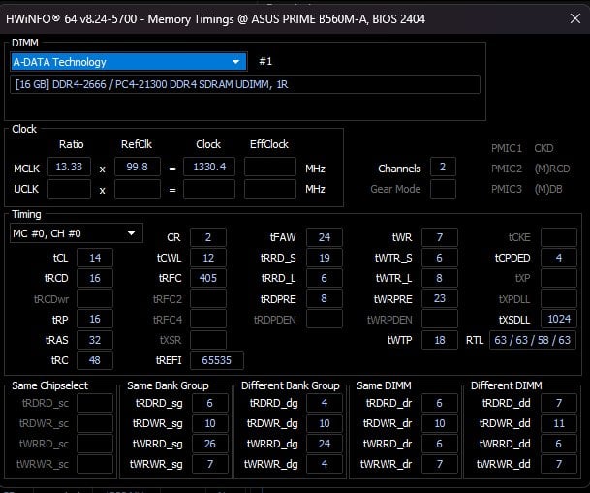Click the tXSDLL value 1024
This screenshot has width=590, height=493.
[x=559, y=319]
